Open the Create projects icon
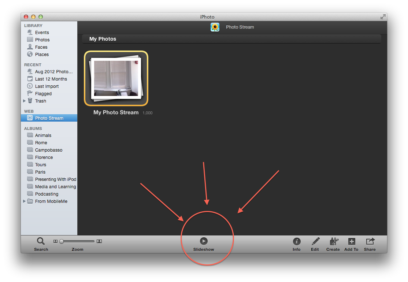The height and width of the screenshot is (282, 408). [334, 241]
